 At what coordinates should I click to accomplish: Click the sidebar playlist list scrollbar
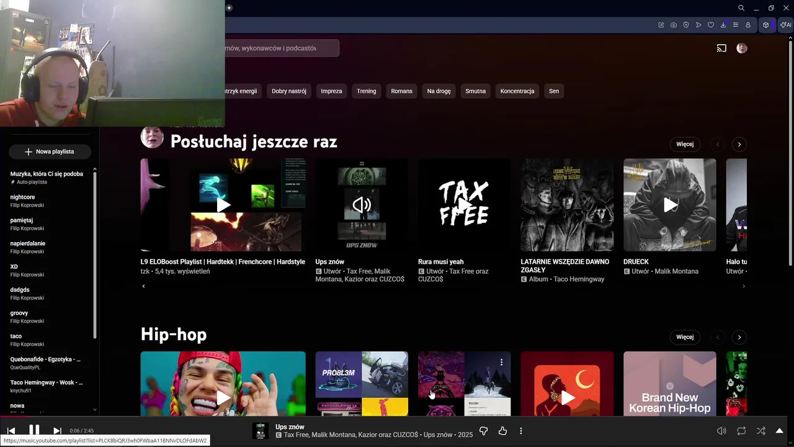coord(95,255)
